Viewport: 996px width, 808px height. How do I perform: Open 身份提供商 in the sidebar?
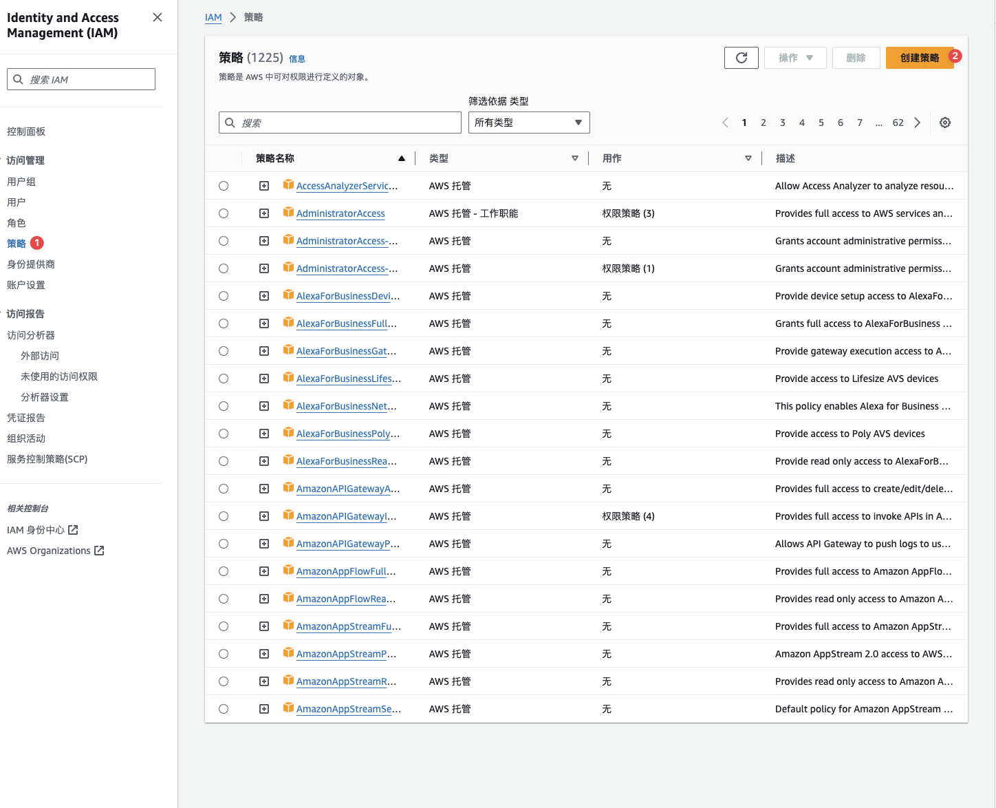click(x=31, y=264)
